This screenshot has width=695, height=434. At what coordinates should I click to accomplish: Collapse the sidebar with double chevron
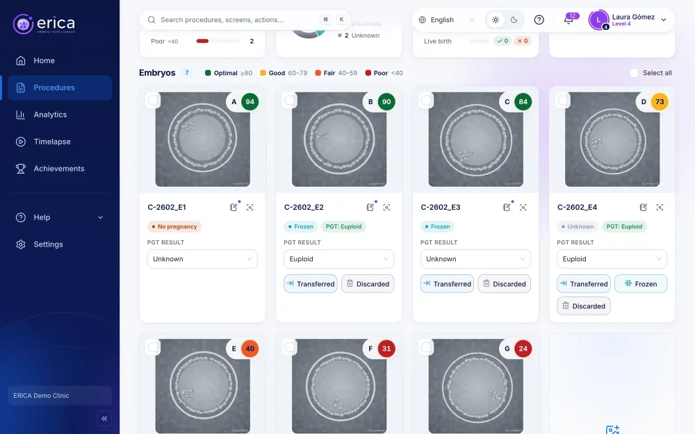pos(104,419)
